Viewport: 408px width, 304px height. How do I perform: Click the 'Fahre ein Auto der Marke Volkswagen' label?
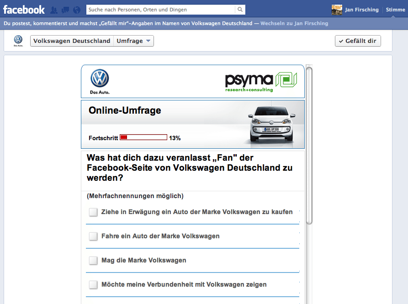pyautogui.click(x=160, y=236)
